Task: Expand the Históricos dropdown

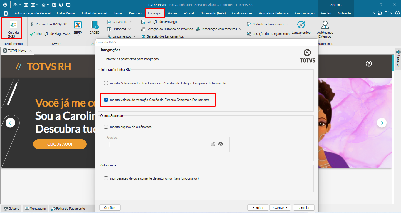Action: click(x=129, y=29)
